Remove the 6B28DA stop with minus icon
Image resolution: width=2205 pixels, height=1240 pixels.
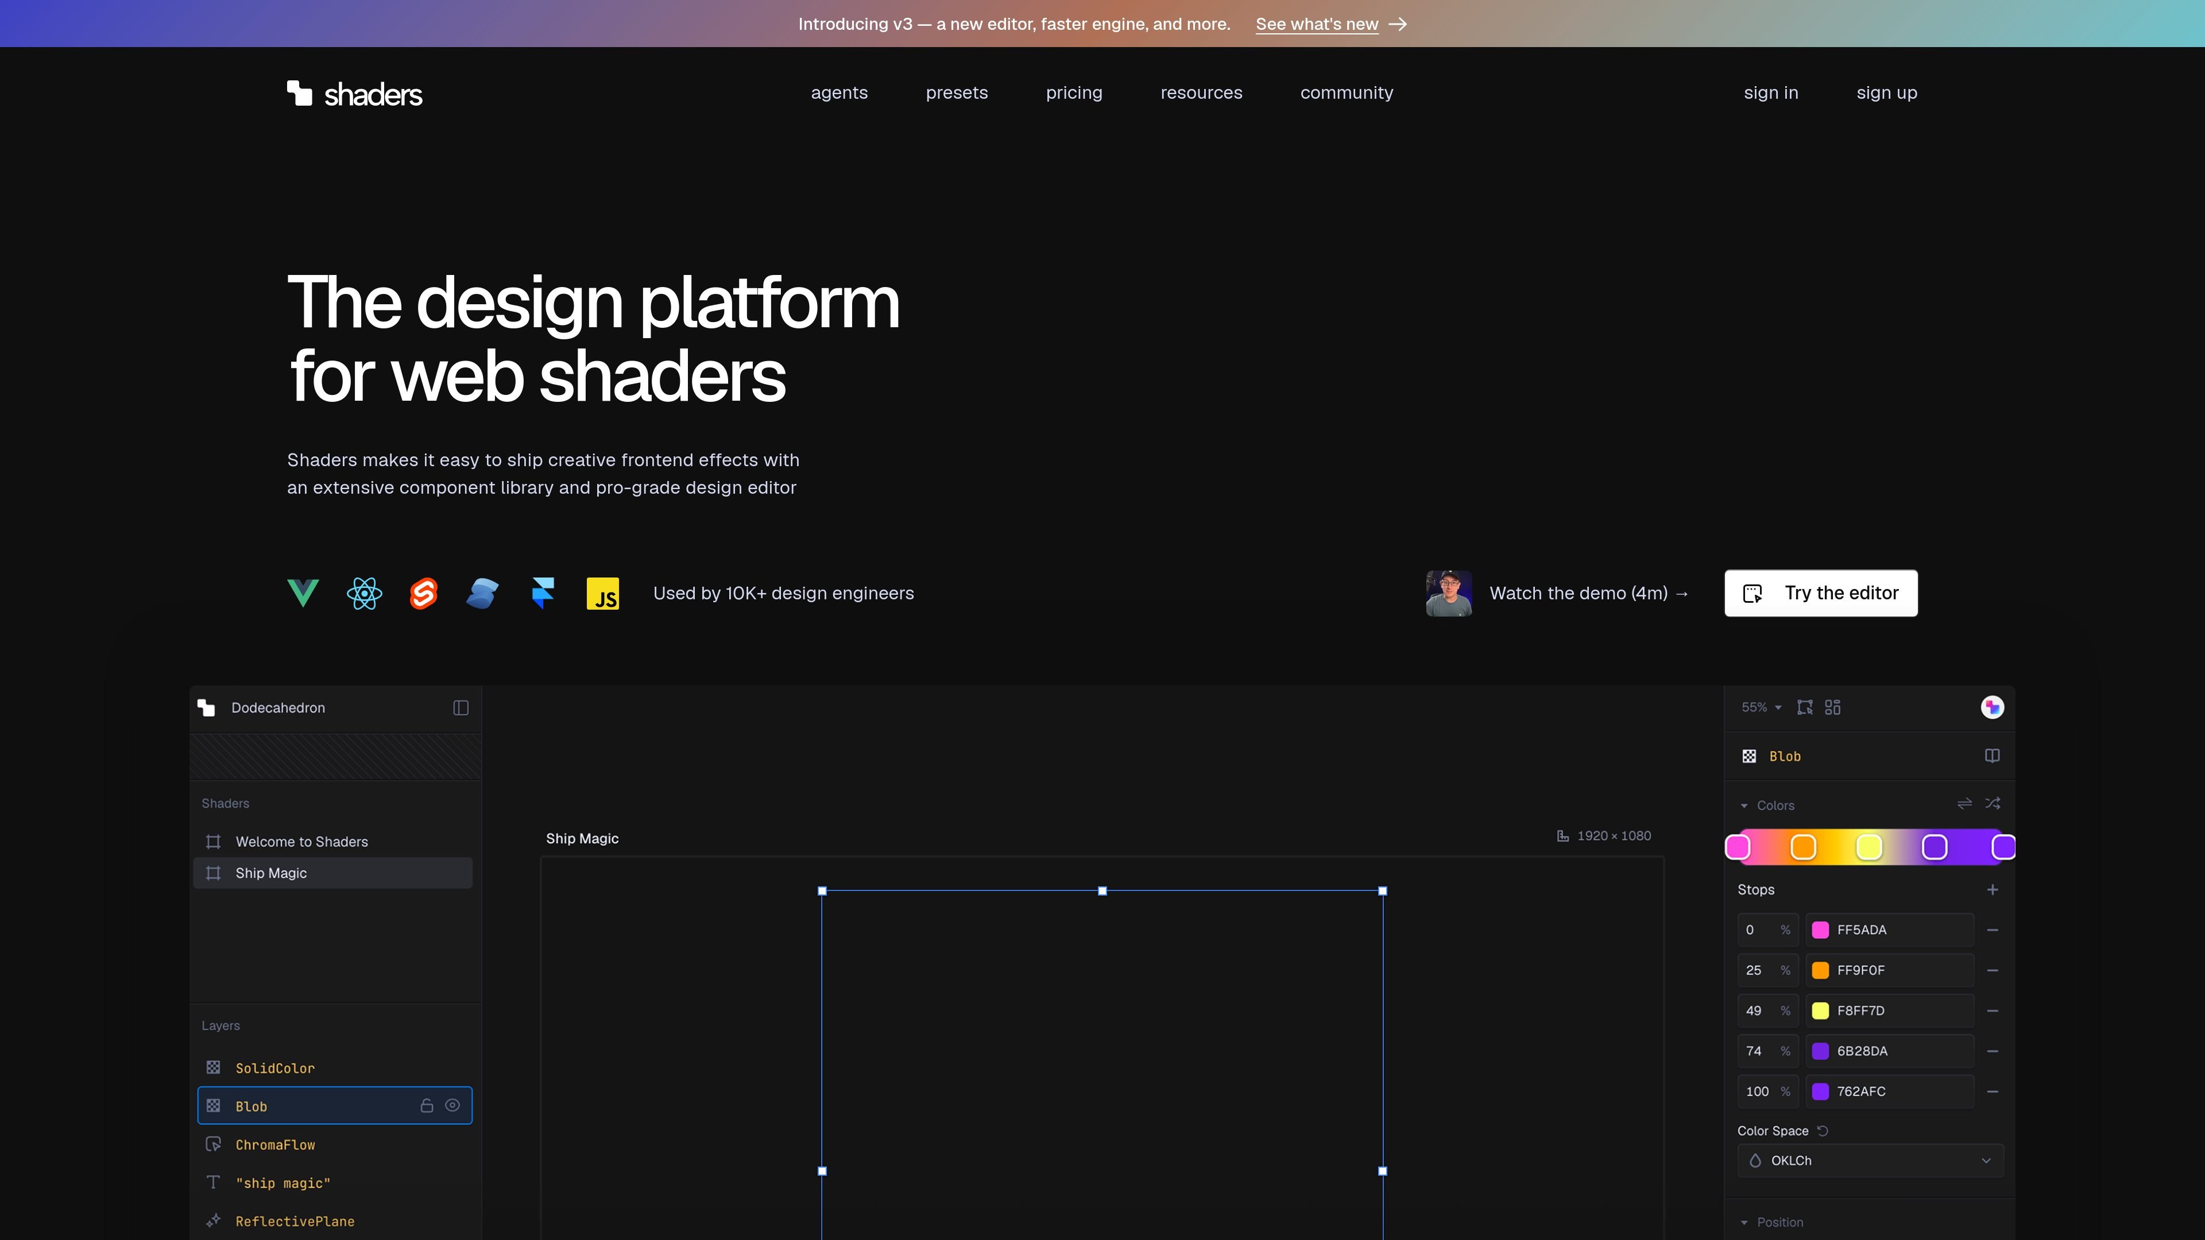1993,1051
